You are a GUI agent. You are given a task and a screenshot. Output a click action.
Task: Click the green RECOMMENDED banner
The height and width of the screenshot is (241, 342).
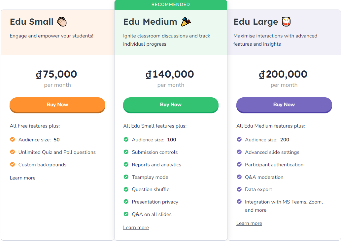(171, 5)
